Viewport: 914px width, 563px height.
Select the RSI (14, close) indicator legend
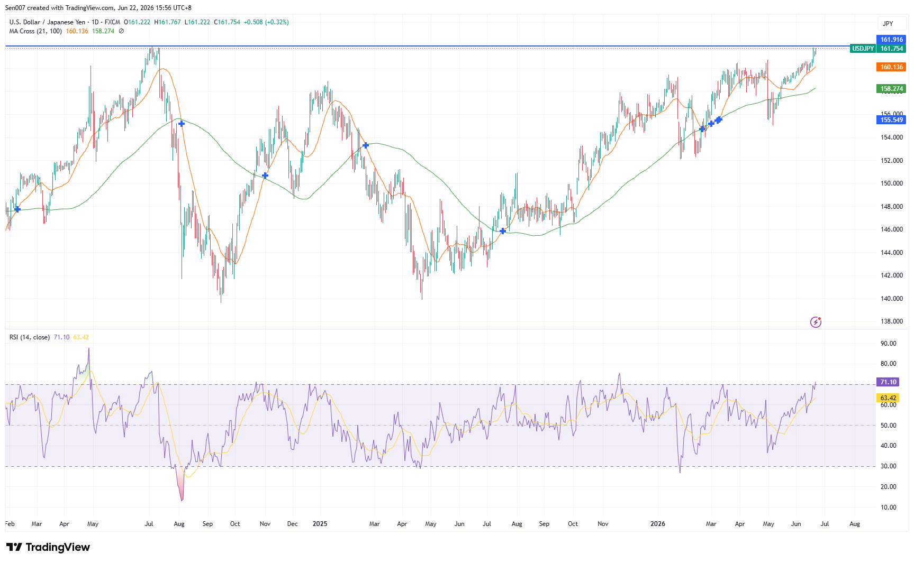30,337
